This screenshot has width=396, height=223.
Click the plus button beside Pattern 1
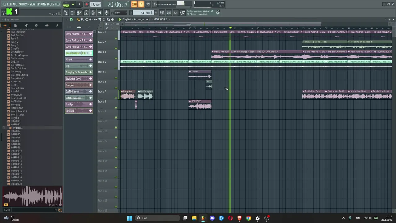tap(156, 13)
